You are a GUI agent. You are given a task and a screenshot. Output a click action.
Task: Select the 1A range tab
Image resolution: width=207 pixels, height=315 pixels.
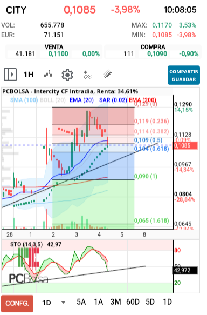click(x=99, y=302)
